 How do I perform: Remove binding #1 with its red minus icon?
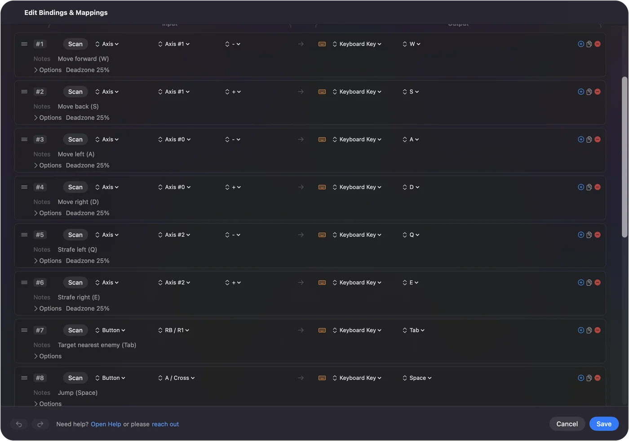[598, 44]
